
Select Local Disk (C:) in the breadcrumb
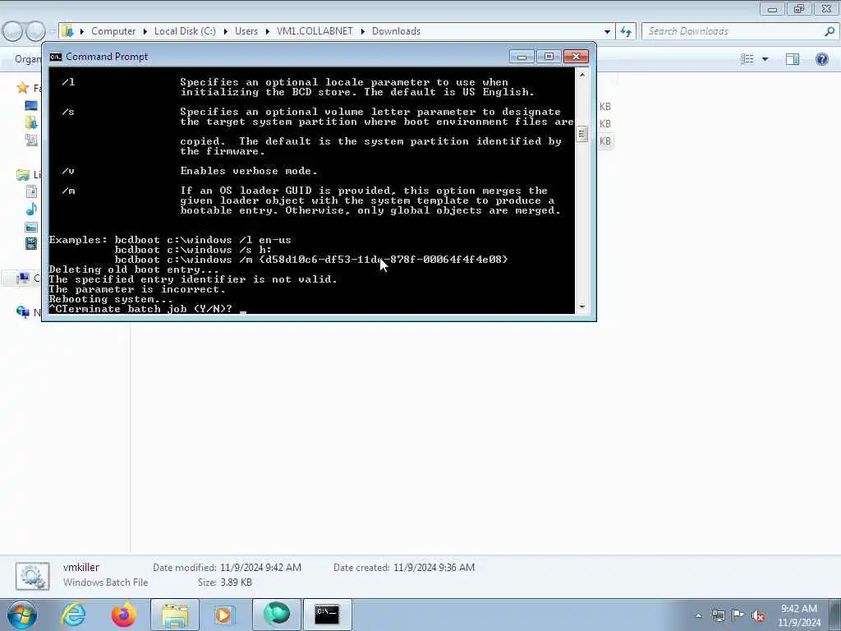click(x=185, y=31)
